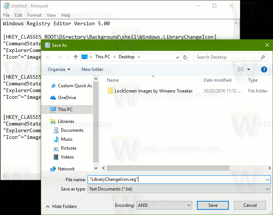
Task: Minimize the Notepad window
Action: pos(198,6)
